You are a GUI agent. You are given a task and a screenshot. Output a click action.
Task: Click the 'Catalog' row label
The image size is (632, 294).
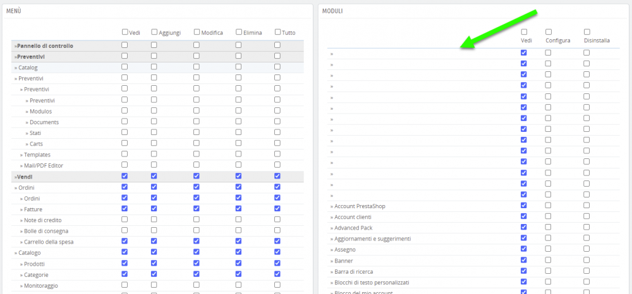28,68
